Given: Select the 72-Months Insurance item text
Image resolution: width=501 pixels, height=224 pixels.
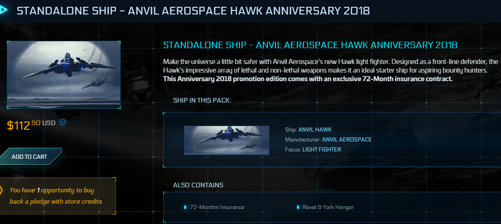Looking at the screenshot, I should tap(217, 207).
